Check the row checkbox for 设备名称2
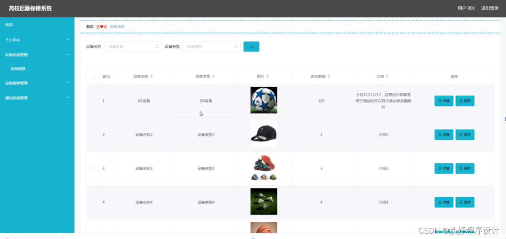The image size is (506, 239). 93,135
